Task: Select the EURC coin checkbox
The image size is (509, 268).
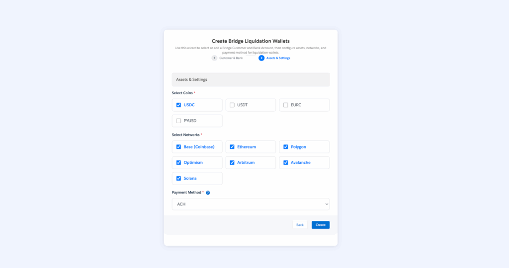Action: click(x=286, y=105)
